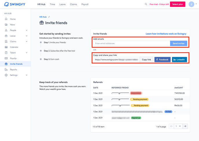The width and height of the screenshot is (199, 141).
Task: Click the Swingvy logo
Action: pos(14,4)
